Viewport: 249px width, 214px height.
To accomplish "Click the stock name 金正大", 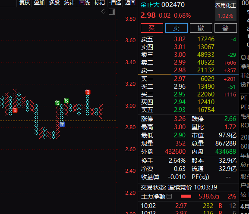I will [150, 5].
